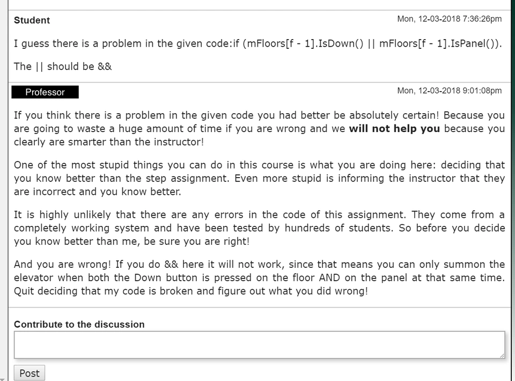Click the Student author name
The image size is (515, 381).
tap(32, 20)
